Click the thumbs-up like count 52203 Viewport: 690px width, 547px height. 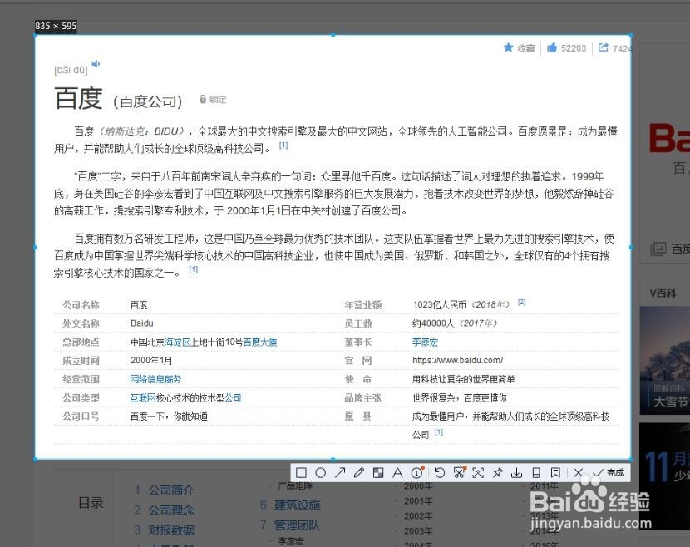pyautogui.click(x=566, y=47)
